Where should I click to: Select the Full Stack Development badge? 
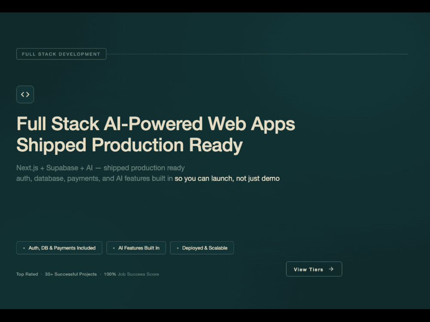(61, 54)
